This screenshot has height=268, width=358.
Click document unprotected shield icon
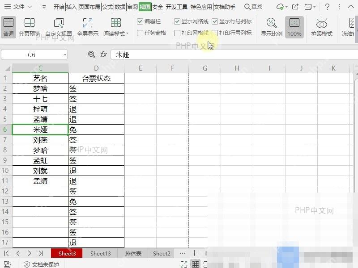(x=27, y=264)
